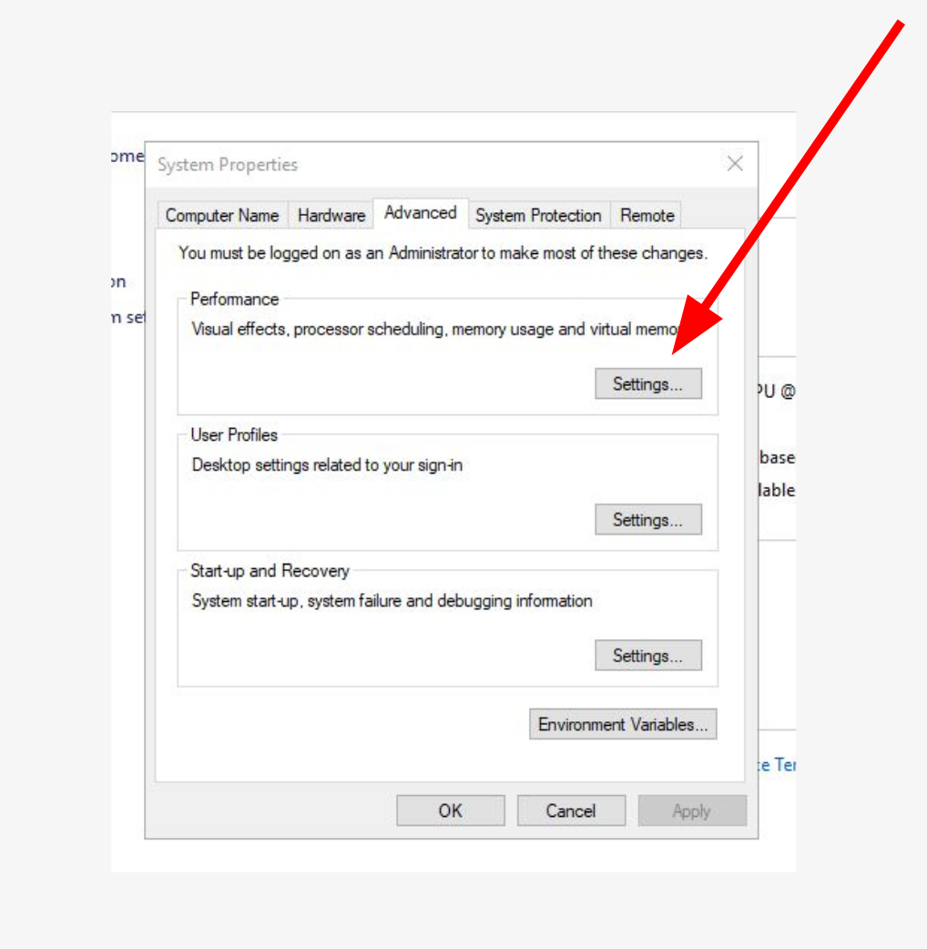Open the Environment Variables dialog

coord(623,724)
